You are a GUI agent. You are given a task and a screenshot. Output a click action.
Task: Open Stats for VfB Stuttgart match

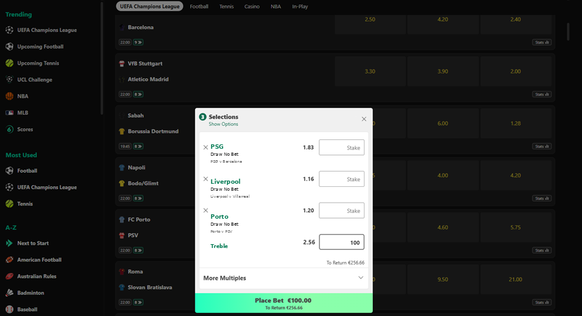click(x=541, y=94)
